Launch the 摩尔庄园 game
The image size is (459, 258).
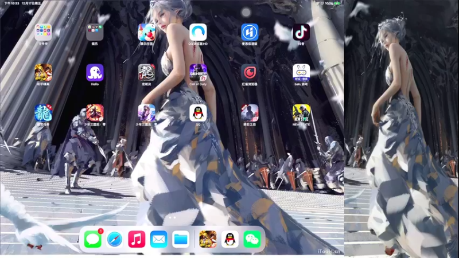pyautogui.click(x=146, y=32)
